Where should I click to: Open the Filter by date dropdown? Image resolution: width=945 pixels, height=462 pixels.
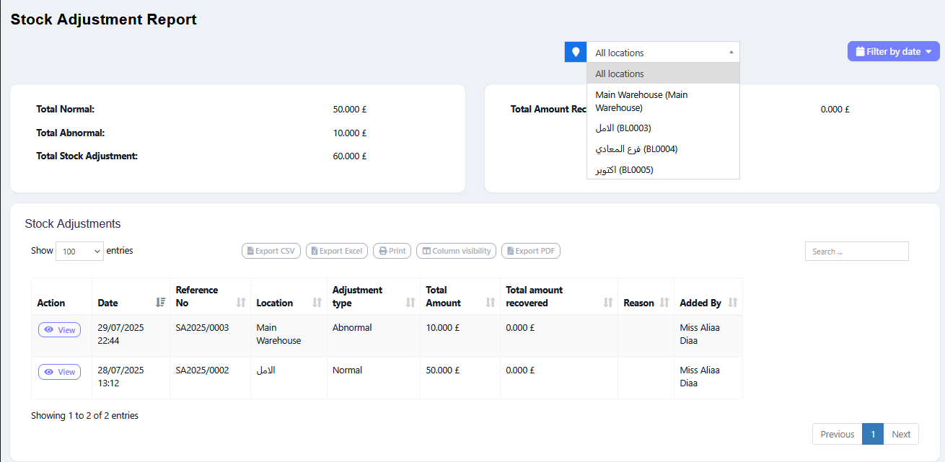[893, 51]
